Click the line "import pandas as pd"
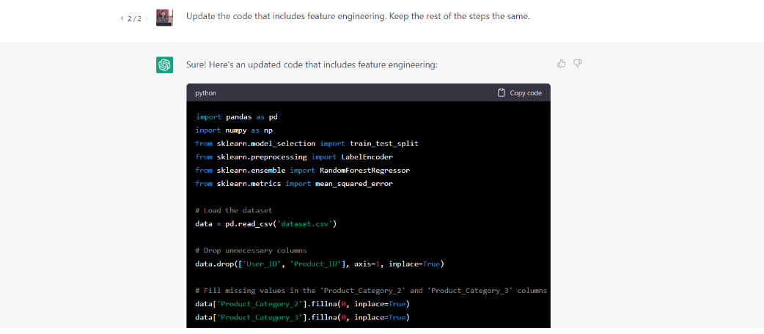764x334 pixels. pos(236,117)
